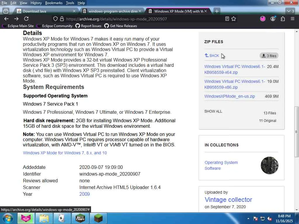Open Get New Releases bookmark
Viewport: 299px width, 224px height.
121,26
